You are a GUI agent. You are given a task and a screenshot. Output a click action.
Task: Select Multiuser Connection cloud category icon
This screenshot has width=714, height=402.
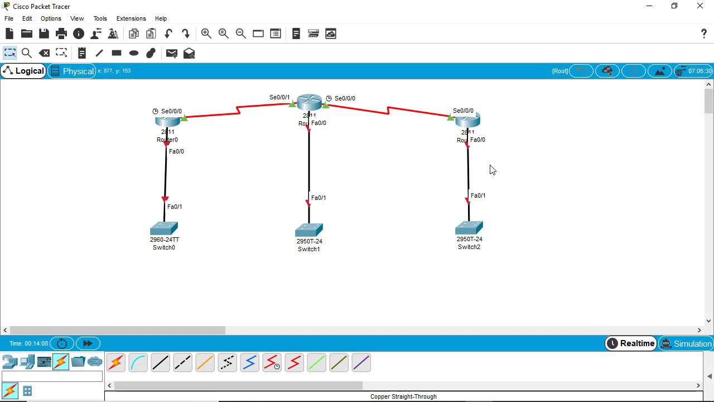click(x=95, y=362)
